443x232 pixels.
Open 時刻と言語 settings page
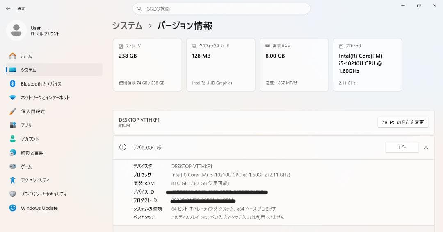(x=54, y=153)
